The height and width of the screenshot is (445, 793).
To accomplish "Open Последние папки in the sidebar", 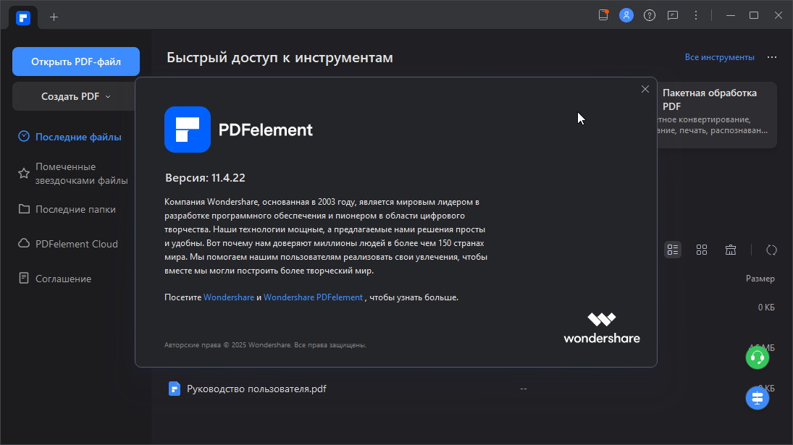I will [75, 209].
